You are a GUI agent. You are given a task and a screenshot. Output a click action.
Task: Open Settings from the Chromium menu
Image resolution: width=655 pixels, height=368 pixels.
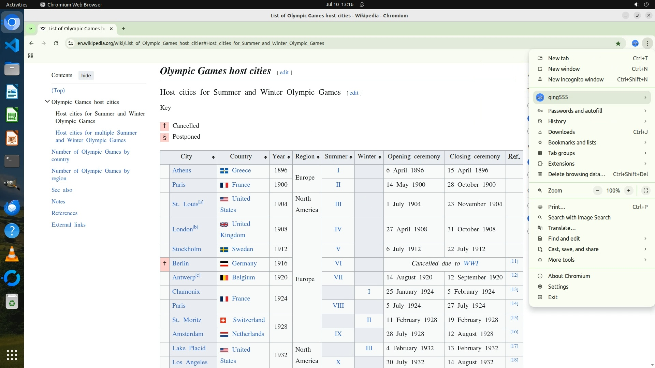[558, 287]
